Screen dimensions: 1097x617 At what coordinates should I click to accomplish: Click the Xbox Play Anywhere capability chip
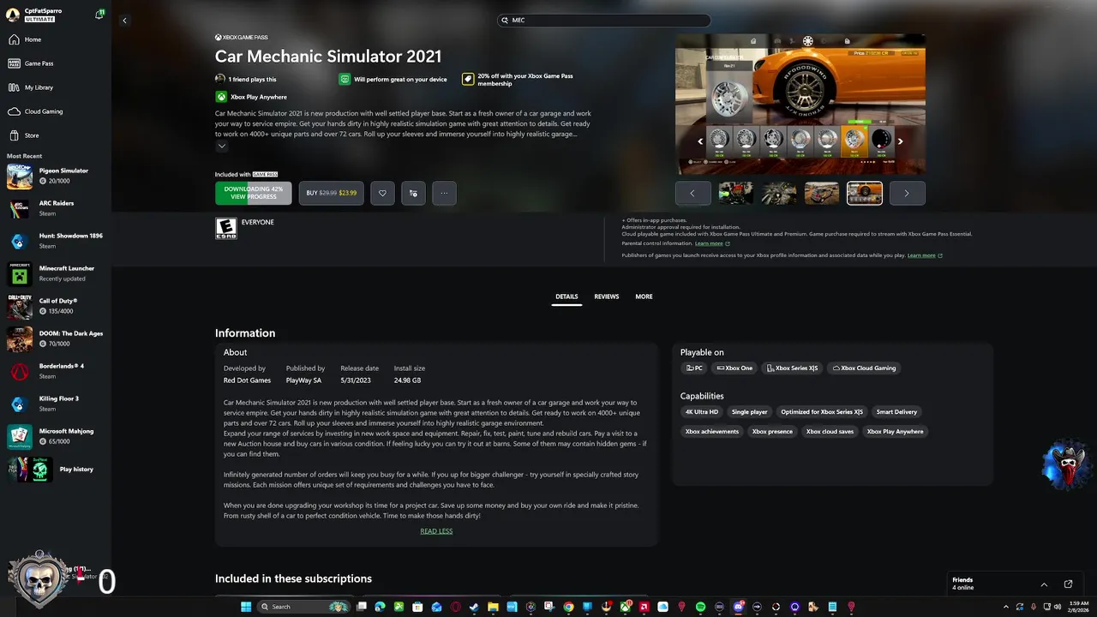tap(896, 432)
